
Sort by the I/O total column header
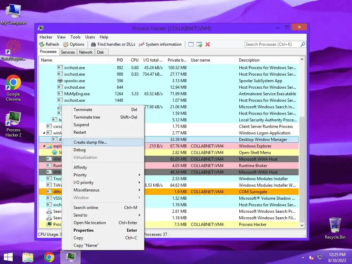(152, 60)
